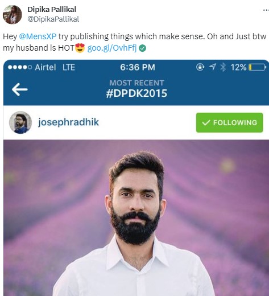This screenshot has height=296, width=269.
Task: Click the Dipika Pallikal display name
Action: point(52,9)
